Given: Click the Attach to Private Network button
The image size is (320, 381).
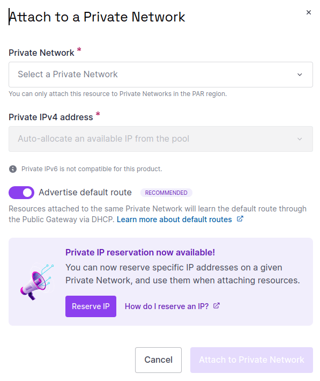Looking at the screenshot, I should coord(251,360).
